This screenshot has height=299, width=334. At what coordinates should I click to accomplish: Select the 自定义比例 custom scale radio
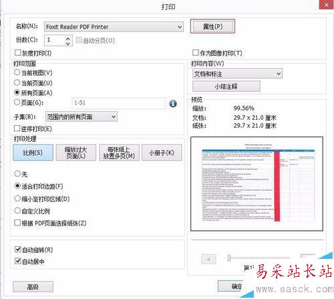coord(17,211)
